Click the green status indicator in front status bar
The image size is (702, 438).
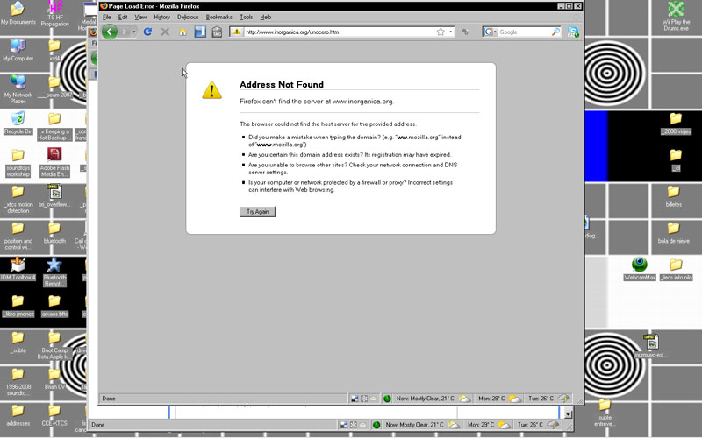pyautogui.click(x=387, y=399)
